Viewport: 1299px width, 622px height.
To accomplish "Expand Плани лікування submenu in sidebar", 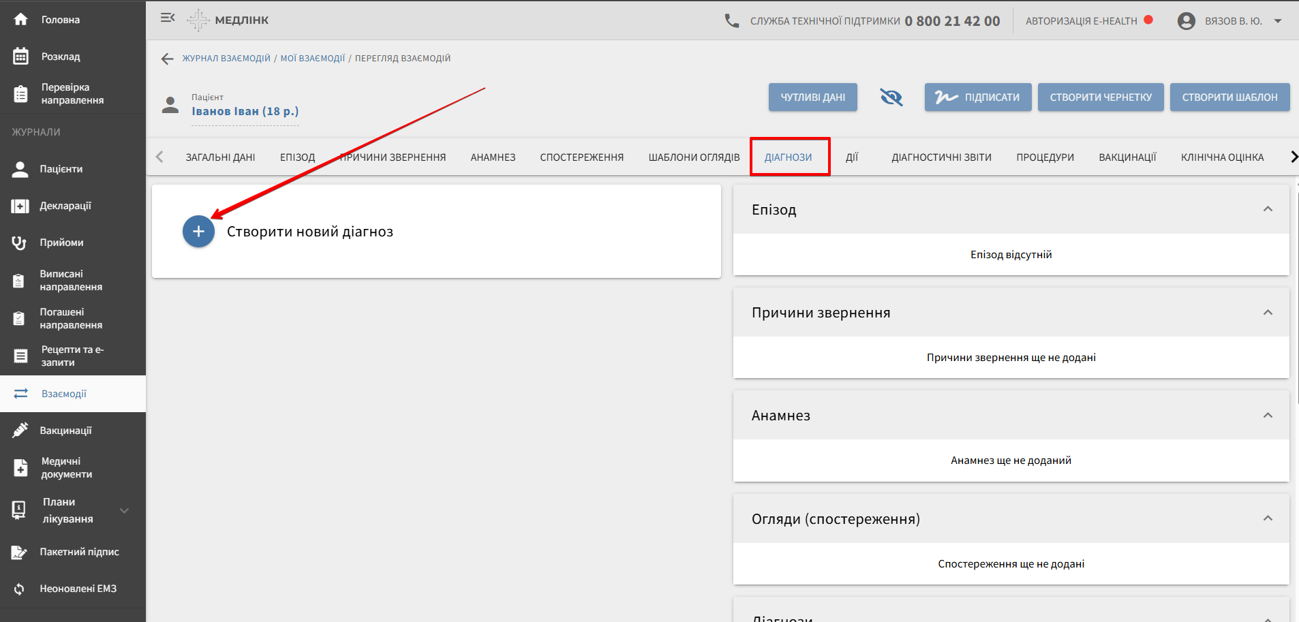I will pyautogui.click(x=124, y=510).
